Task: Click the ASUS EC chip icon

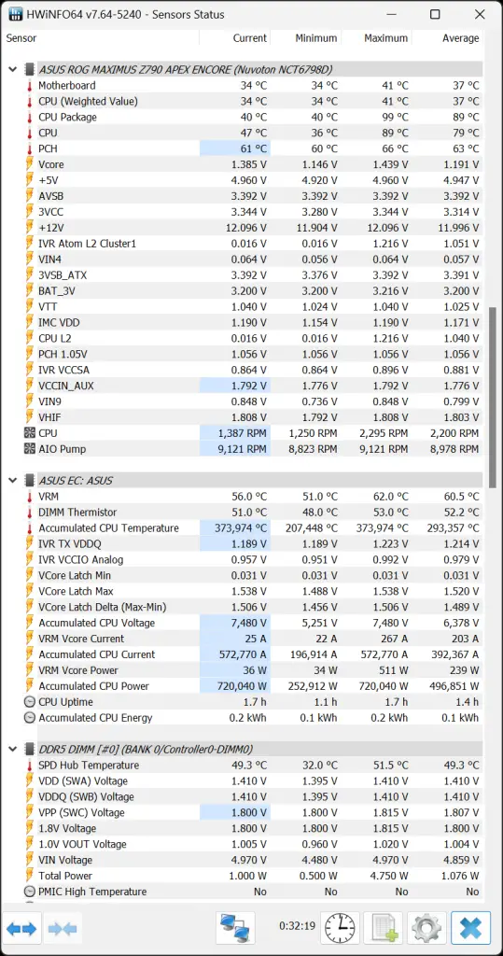Action: pos(29,481)
